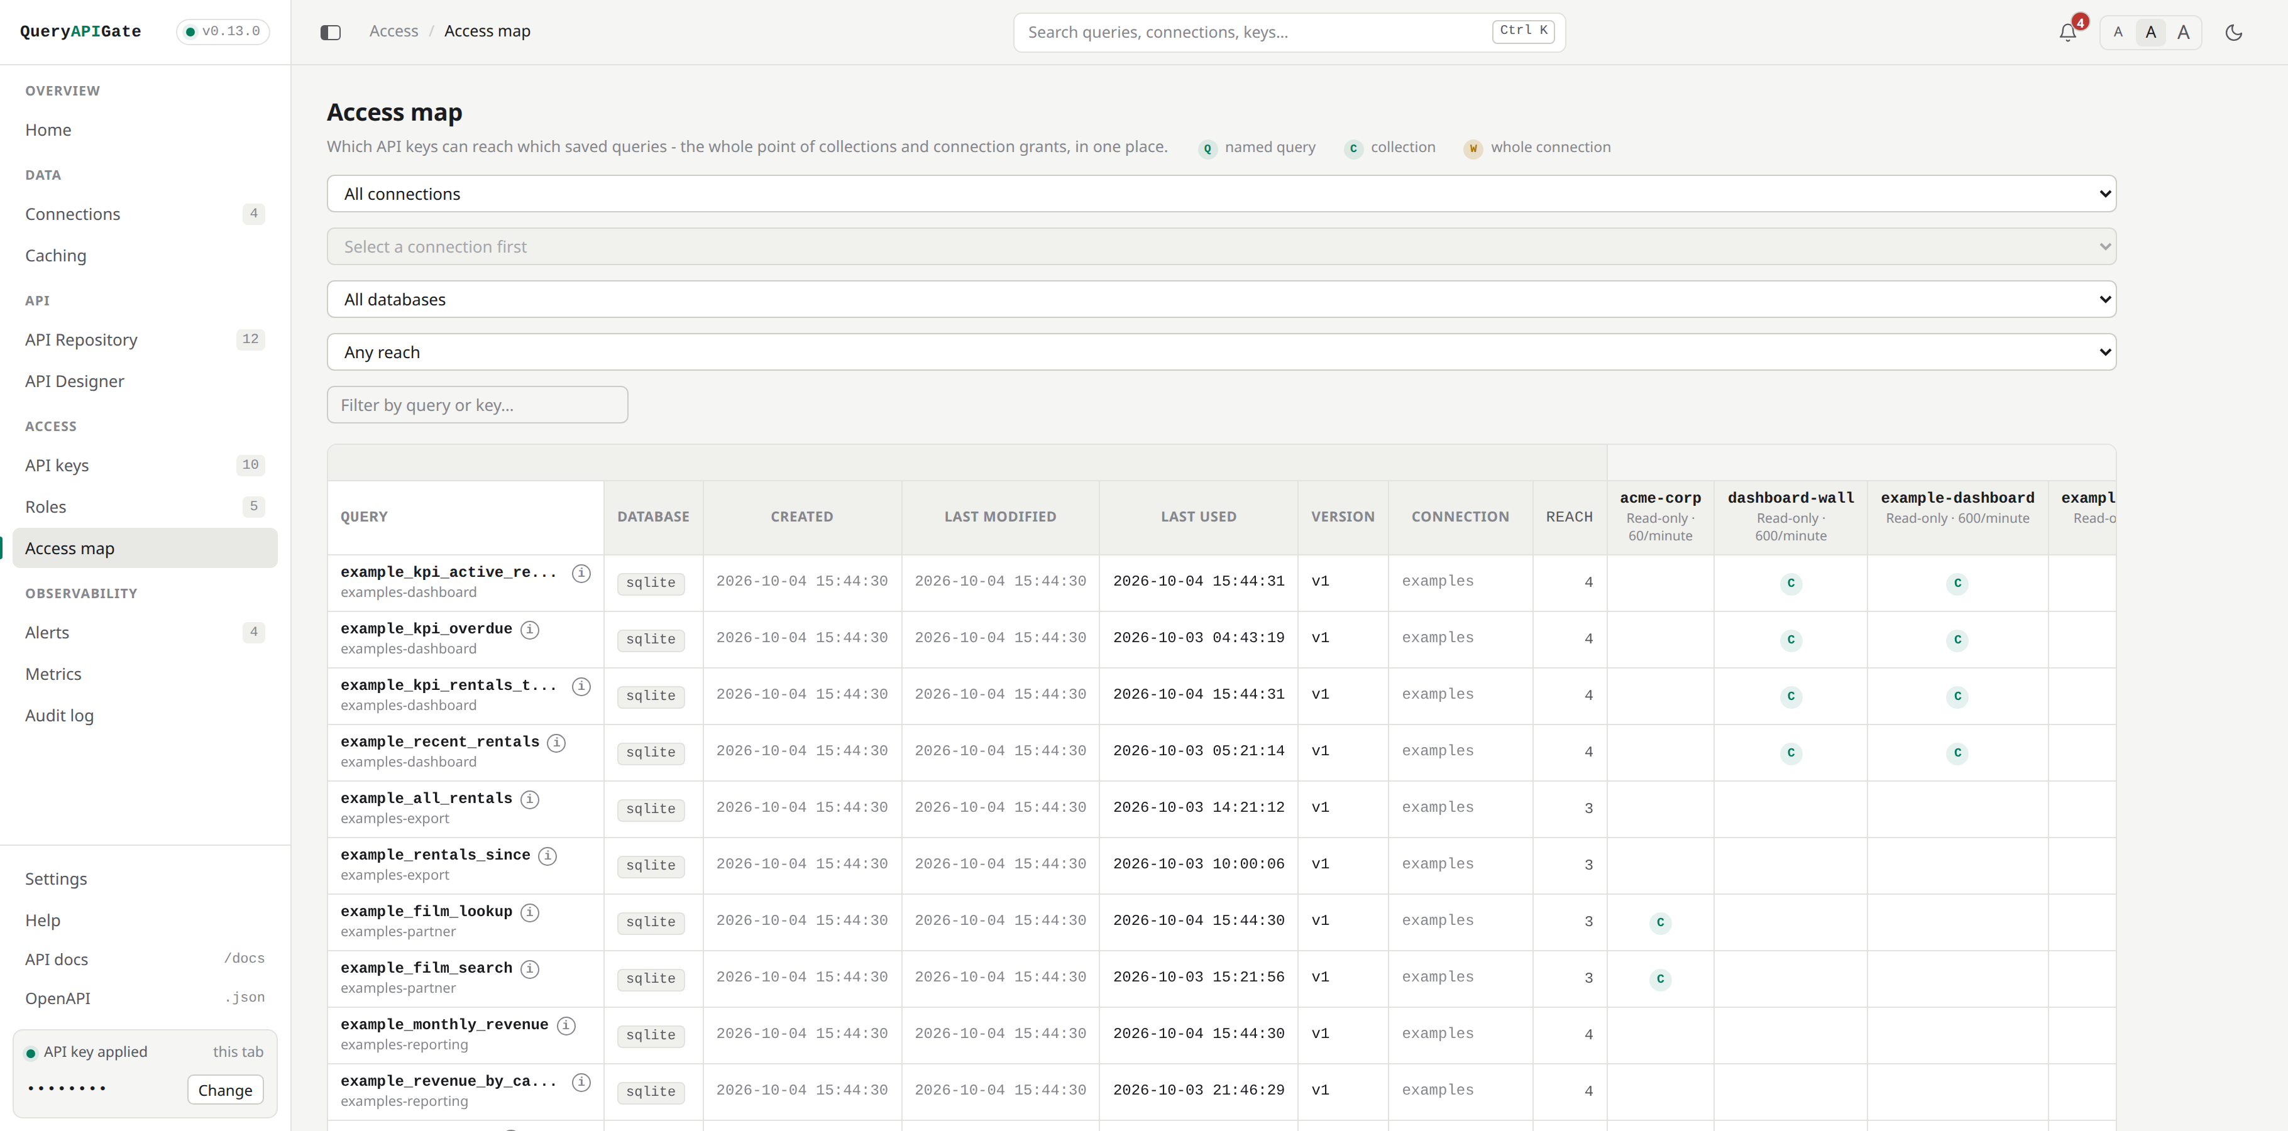The height and width of the screenshot is (1131, 2288).
Task: Open info icon for example_recent_rentals
Action: coord(556,742)
